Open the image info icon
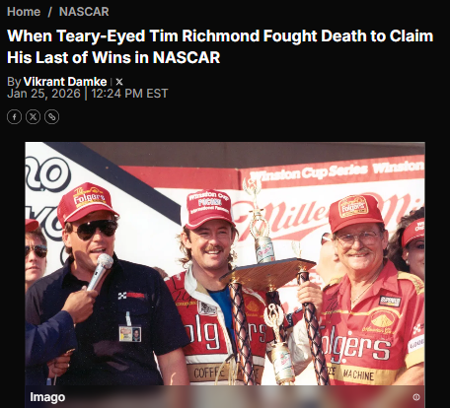This screenshot has width=450, height=408. 416,397
